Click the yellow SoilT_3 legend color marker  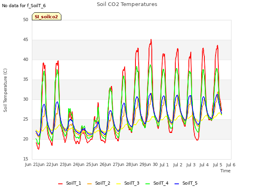point(119,184)
